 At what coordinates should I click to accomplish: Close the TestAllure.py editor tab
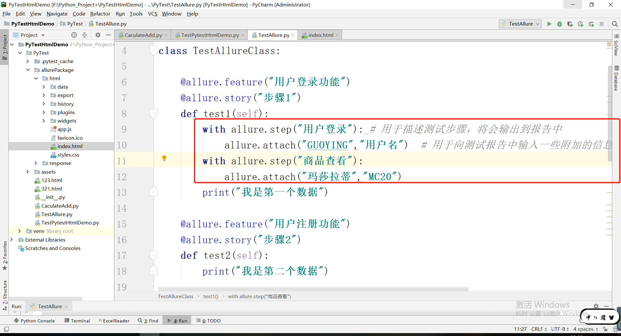click(x=293, y=35)
